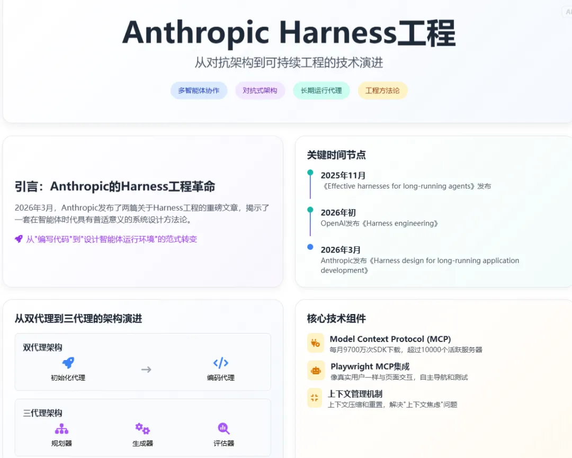The width and height of the screenshot is (572, 458).
Task: Click the purple text 从"编写代码"到"设计智能体运行环境"的范式转变
Action: (x=112, y=239)
